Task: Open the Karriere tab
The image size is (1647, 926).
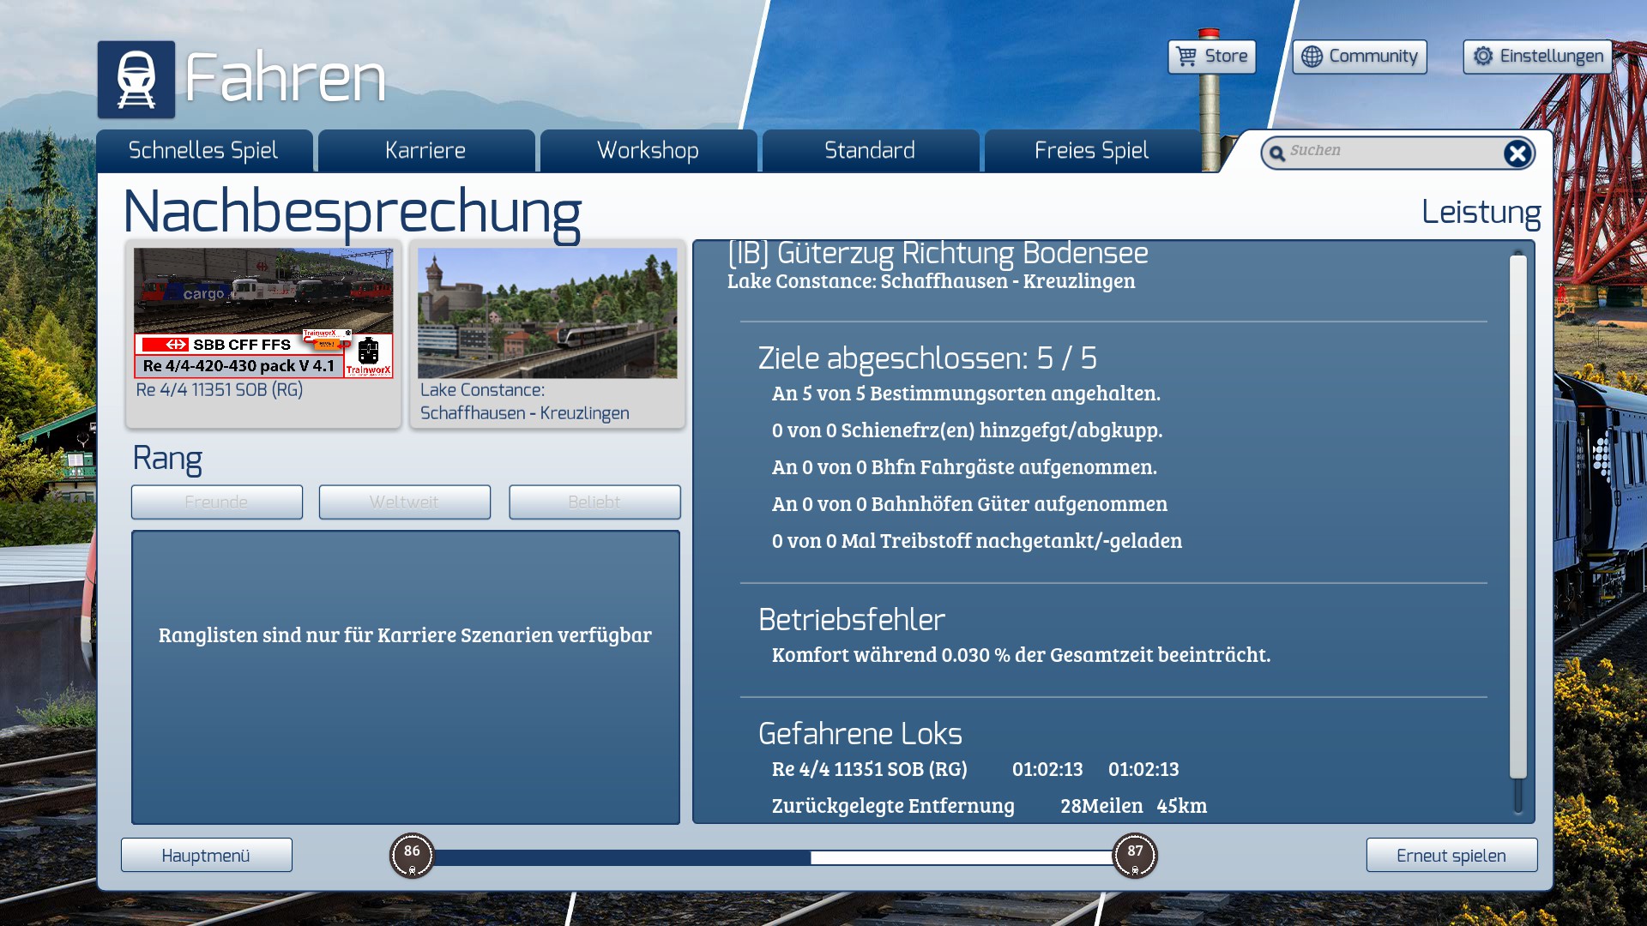Action: [425, 151]
